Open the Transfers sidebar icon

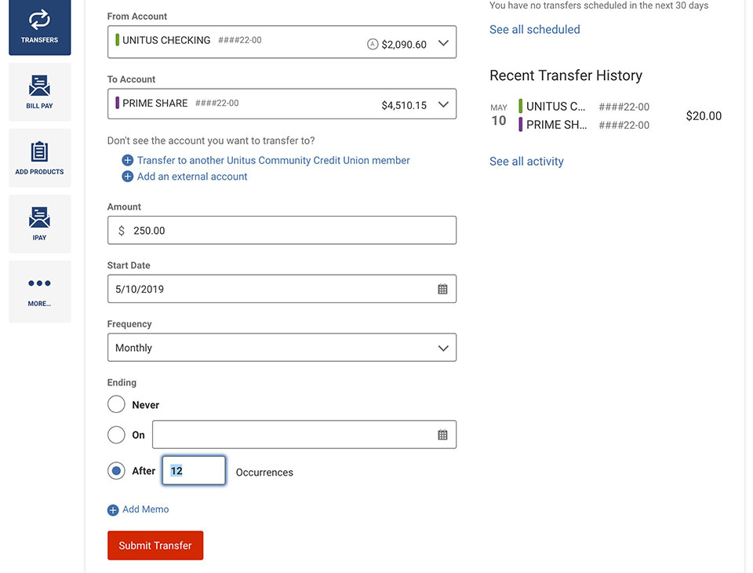point(39,20)
